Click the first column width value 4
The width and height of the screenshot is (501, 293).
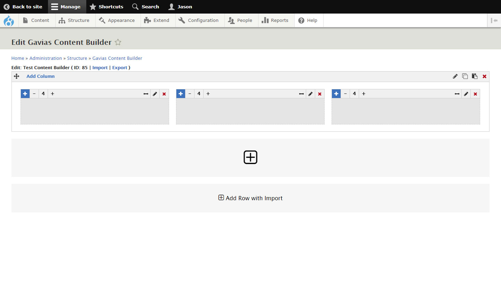tap(43, 93)
